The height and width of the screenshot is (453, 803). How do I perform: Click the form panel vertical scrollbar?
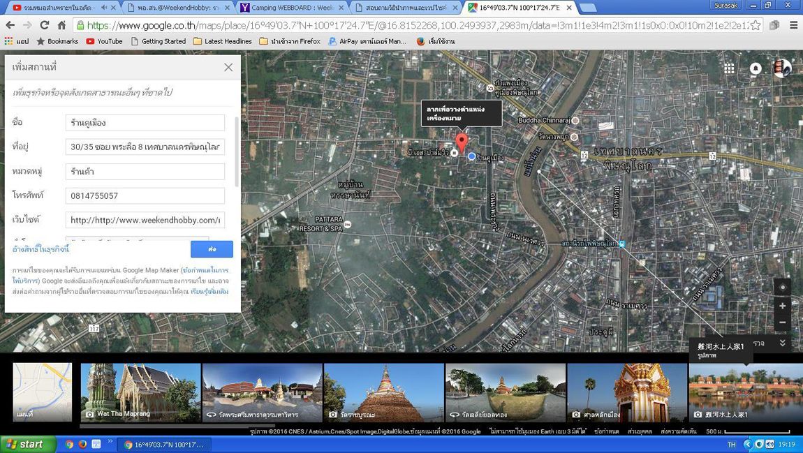(237, 154)
